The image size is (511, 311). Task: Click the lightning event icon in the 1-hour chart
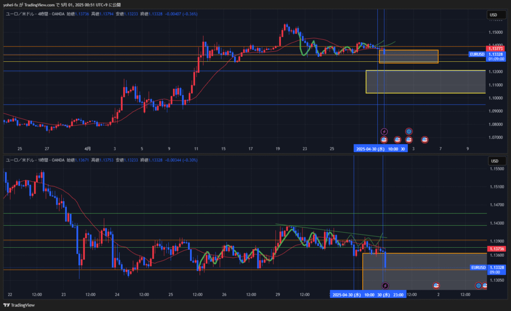coord(385,286)
